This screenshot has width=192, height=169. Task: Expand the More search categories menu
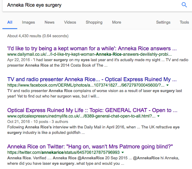tap(117, 22)
